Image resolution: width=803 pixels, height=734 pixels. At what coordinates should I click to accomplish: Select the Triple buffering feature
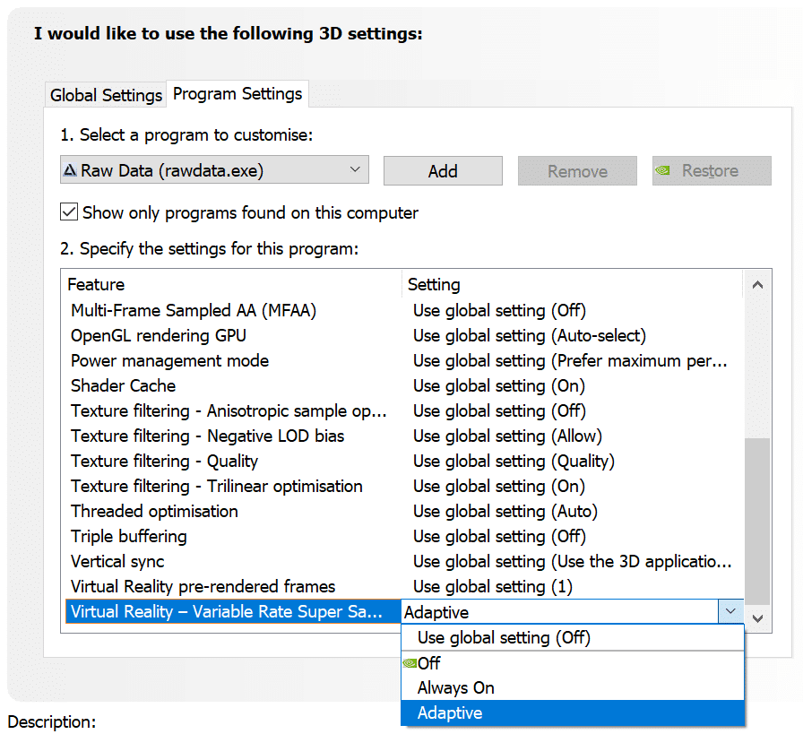pos(128,536)
